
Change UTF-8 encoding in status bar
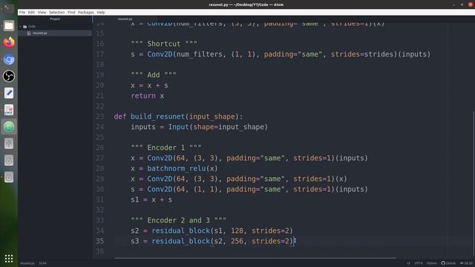coord(419,263)
